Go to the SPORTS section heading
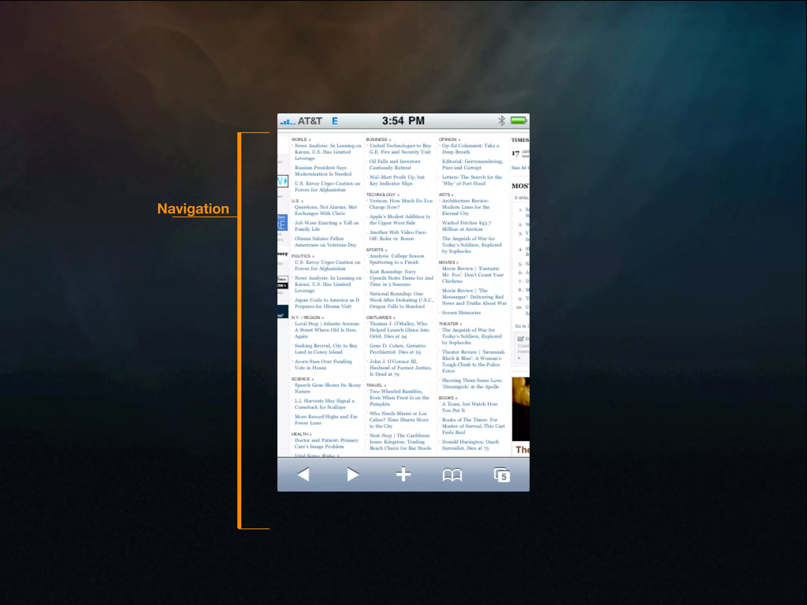The image size is (807, 605). [375, 250]
